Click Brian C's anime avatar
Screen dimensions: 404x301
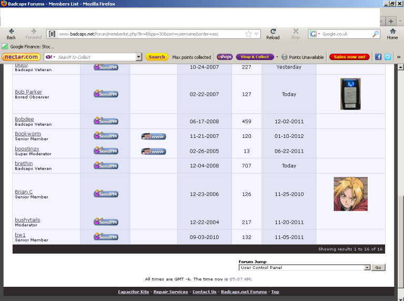pos(351,194)
